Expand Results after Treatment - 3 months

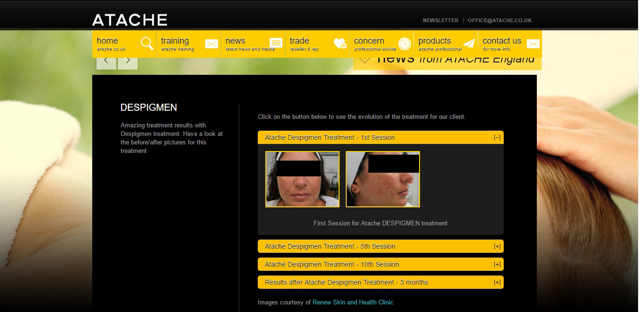381,282
